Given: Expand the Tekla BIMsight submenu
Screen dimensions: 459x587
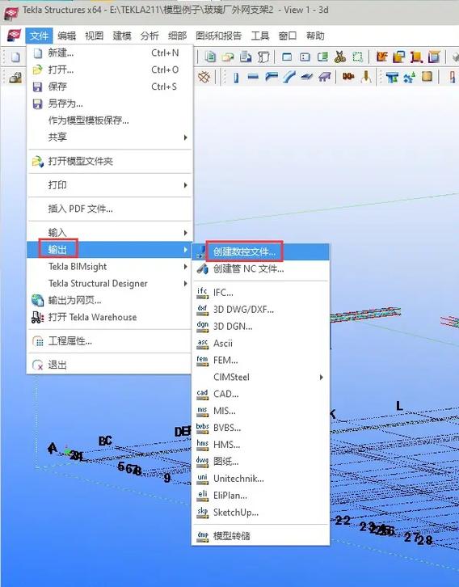Looking at the screenshot, I should [x=110, y=267].
